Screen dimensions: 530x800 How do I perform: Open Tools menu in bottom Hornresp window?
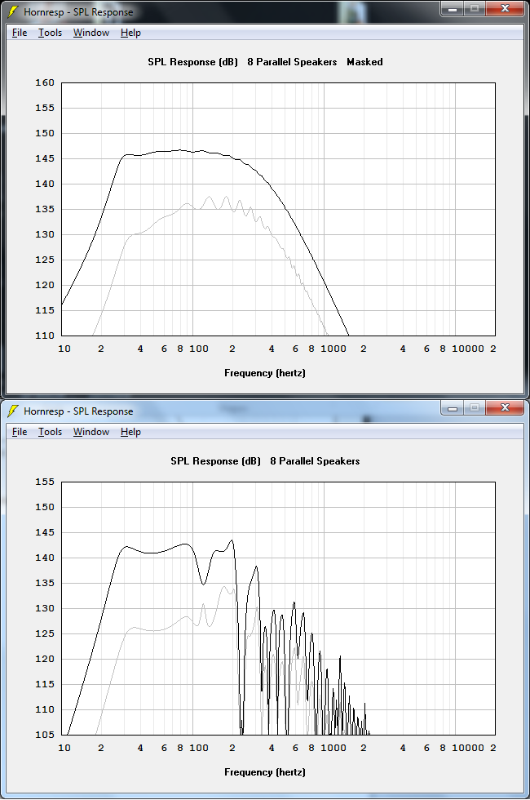[50, 432]
